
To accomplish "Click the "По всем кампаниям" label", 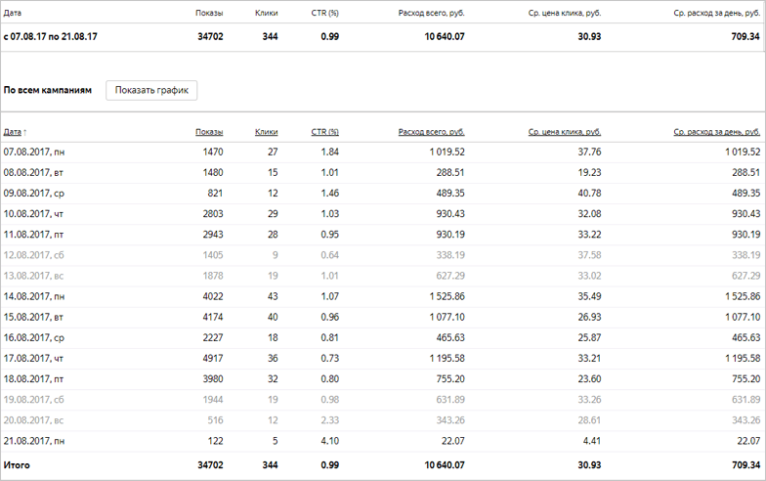I will (48, 90).
